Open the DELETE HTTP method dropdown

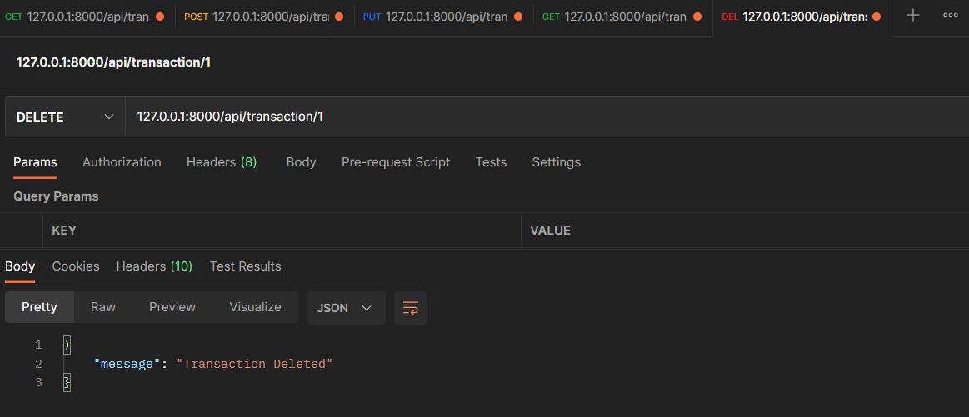pyautogui.click(x=65, y=117)
